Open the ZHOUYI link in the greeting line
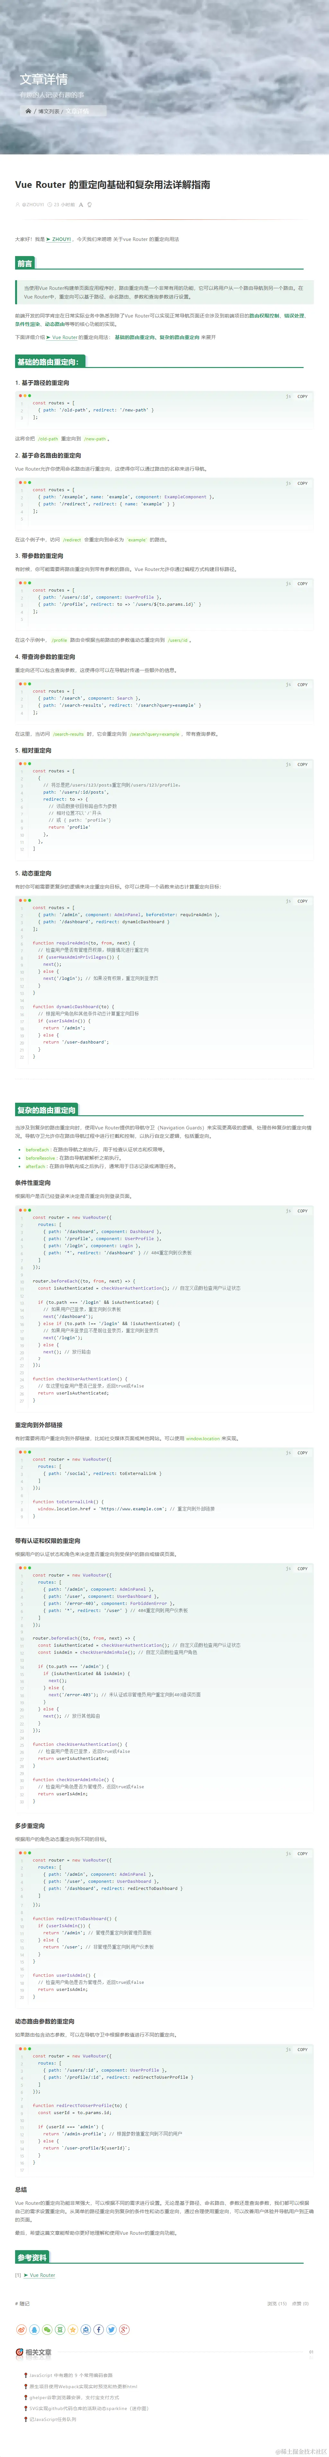329x2457 pixels. click(59, 239)
